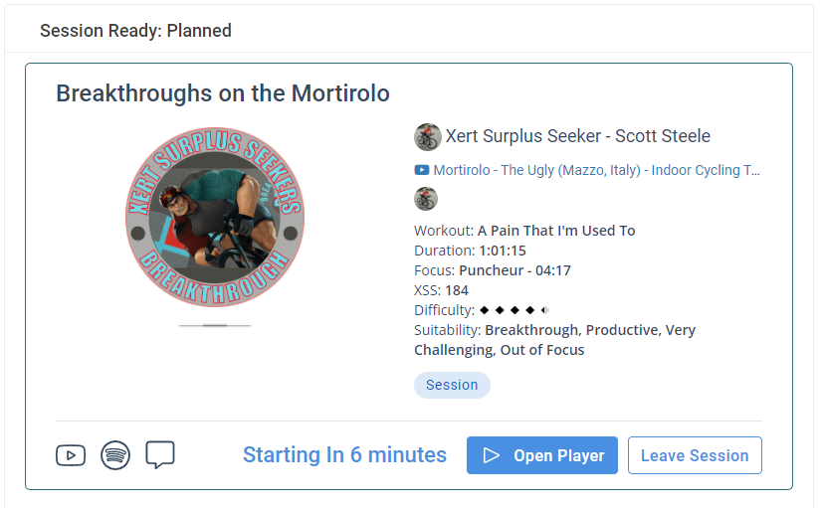Click the Session Ready: Planned header
Image resolution: width=821 pixels, height=508 pixels.
click(135, 31)
